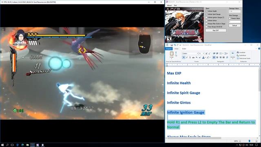261x147 pixels.
Task: Click Localizar (Find) in the Editando group
Action: click(241, 53)
